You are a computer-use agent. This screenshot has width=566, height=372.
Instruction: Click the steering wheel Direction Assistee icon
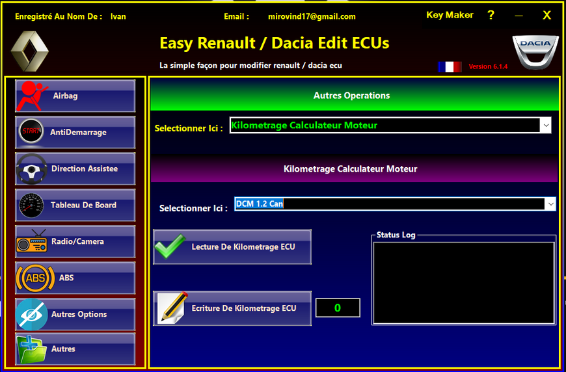(32, 169)
